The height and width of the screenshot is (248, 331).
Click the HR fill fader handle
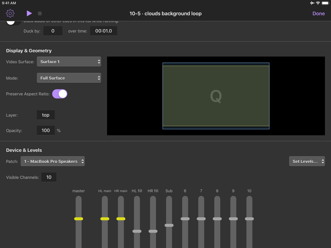[x=153, y=231]
